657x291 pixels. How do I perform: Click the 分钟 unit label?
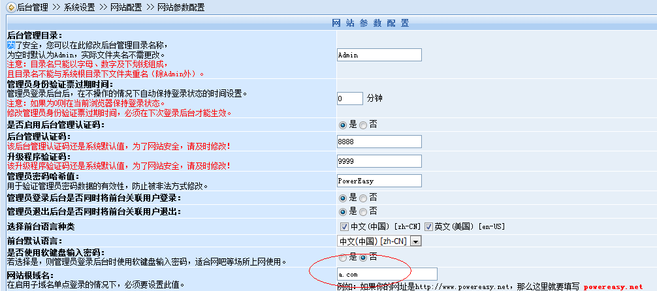375,99
